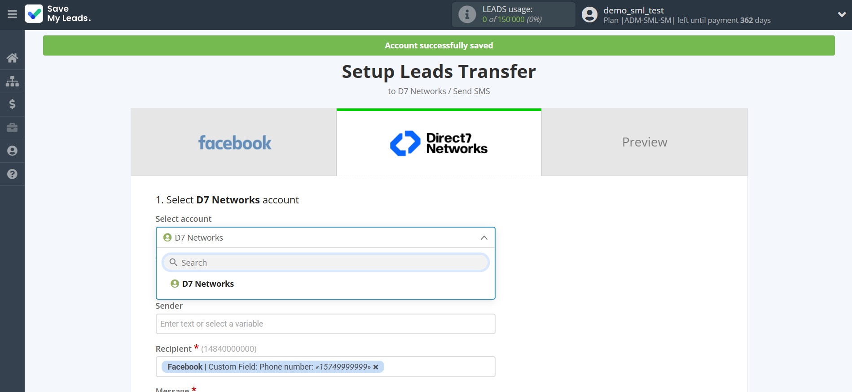Open the briefcase sidebar icon
The height and width of the screenshot is (392, 852).
point(12,128)
